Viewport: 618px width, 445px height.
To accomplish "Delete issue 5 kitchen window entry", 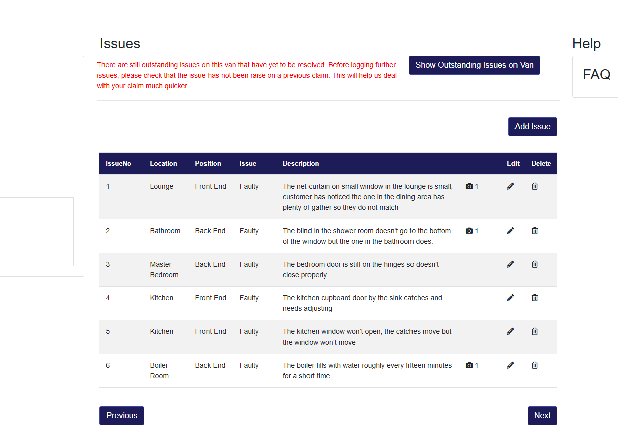I will coord(535,331).
